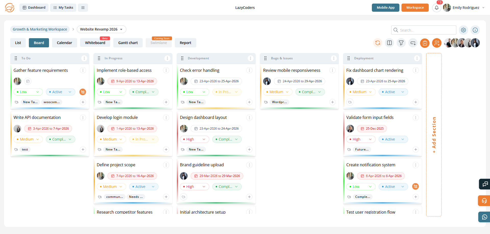Screen dimensions: 490x234
Task: Switch to the Calendar view tab
Action: (x=64, y=43)
